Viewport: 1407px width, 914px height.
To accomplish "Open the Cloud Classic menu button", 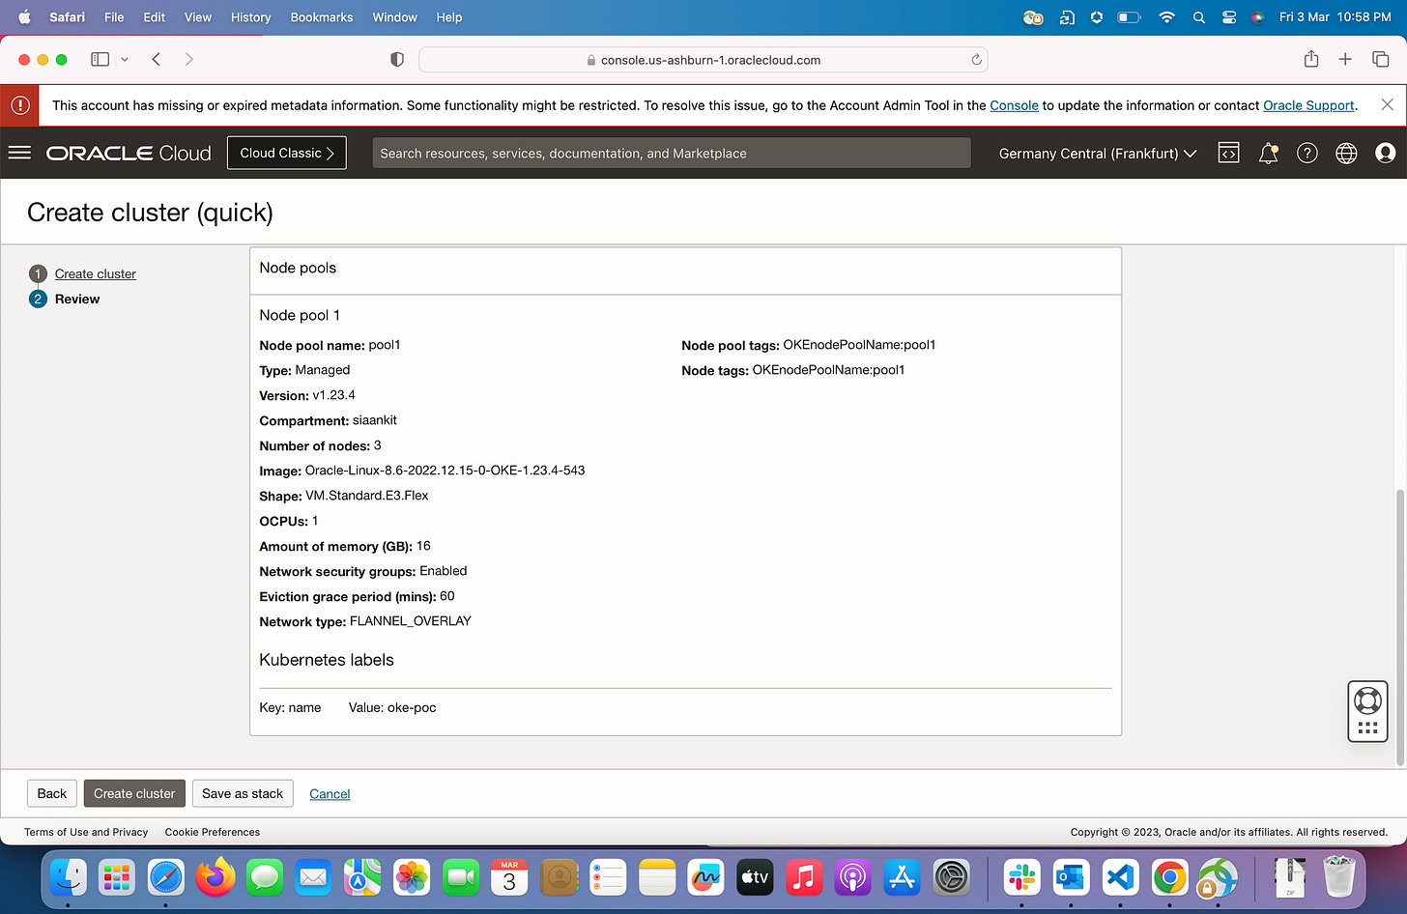I will (287, 153).
